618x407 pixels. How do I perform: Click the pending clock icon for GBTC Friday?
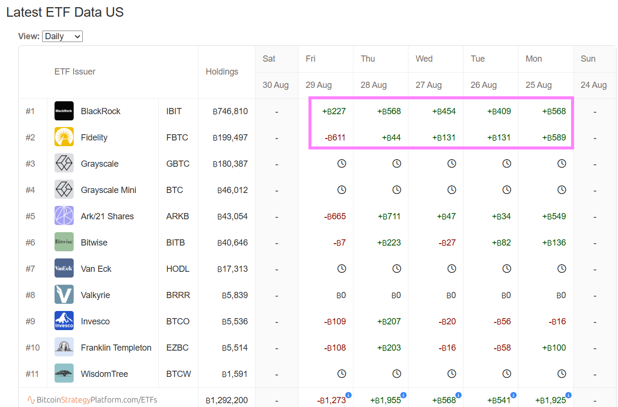coord(342,163)
